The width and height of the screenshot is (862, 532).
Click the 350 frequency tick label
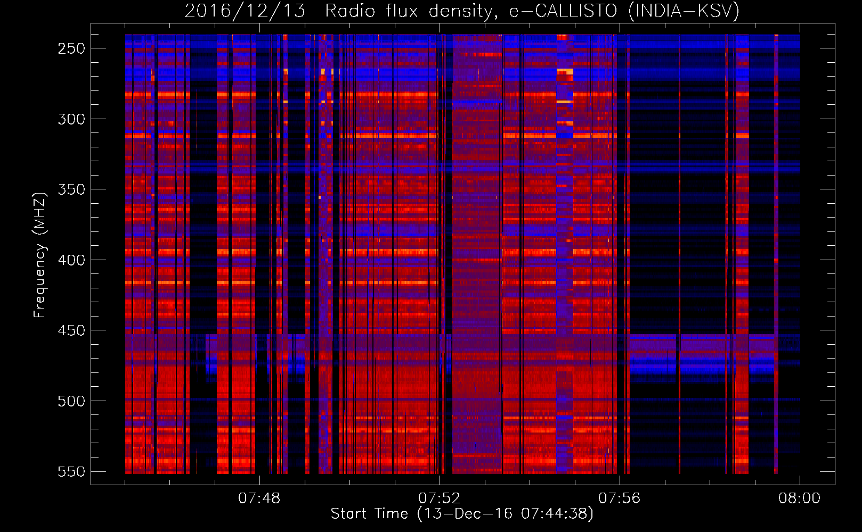click(x=71, y=189)
